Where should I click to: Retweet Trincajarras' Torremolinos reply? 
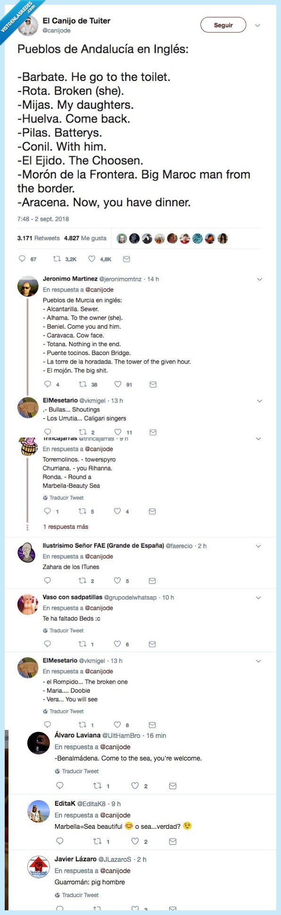(83, 510)
